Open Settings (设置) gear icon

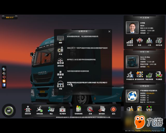[x=90, y=109]
